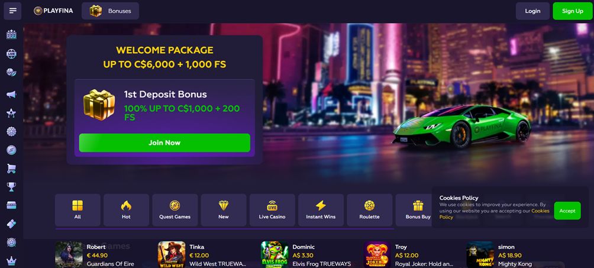Image resolution: width=594 pixels, height=268 pixels.
Task: Open the compass quest icon in sidebar
Action: [x=11, y=150]
